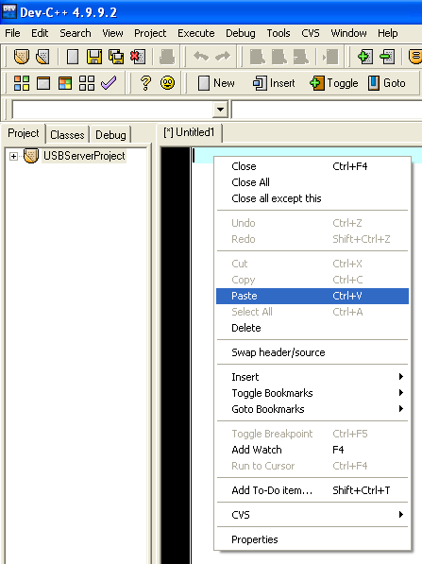This screenshot has height=564, width=422.
Task: Open the Tools menu
Action: pos(279,33)
